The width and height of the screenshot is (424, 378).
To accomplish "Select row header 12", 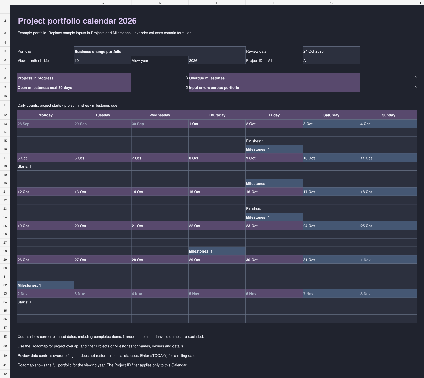I will click(x=5, y=115).
